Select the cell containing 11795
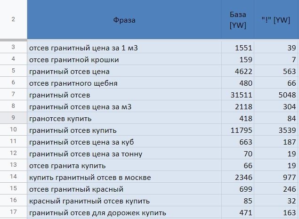Screen dimensions: 299x219 [238, 130]
